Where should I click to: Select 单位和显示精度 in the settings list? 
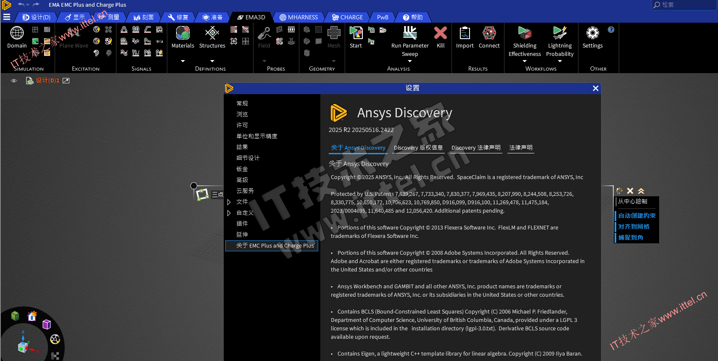pyautogui.click(x=256, y=136)
